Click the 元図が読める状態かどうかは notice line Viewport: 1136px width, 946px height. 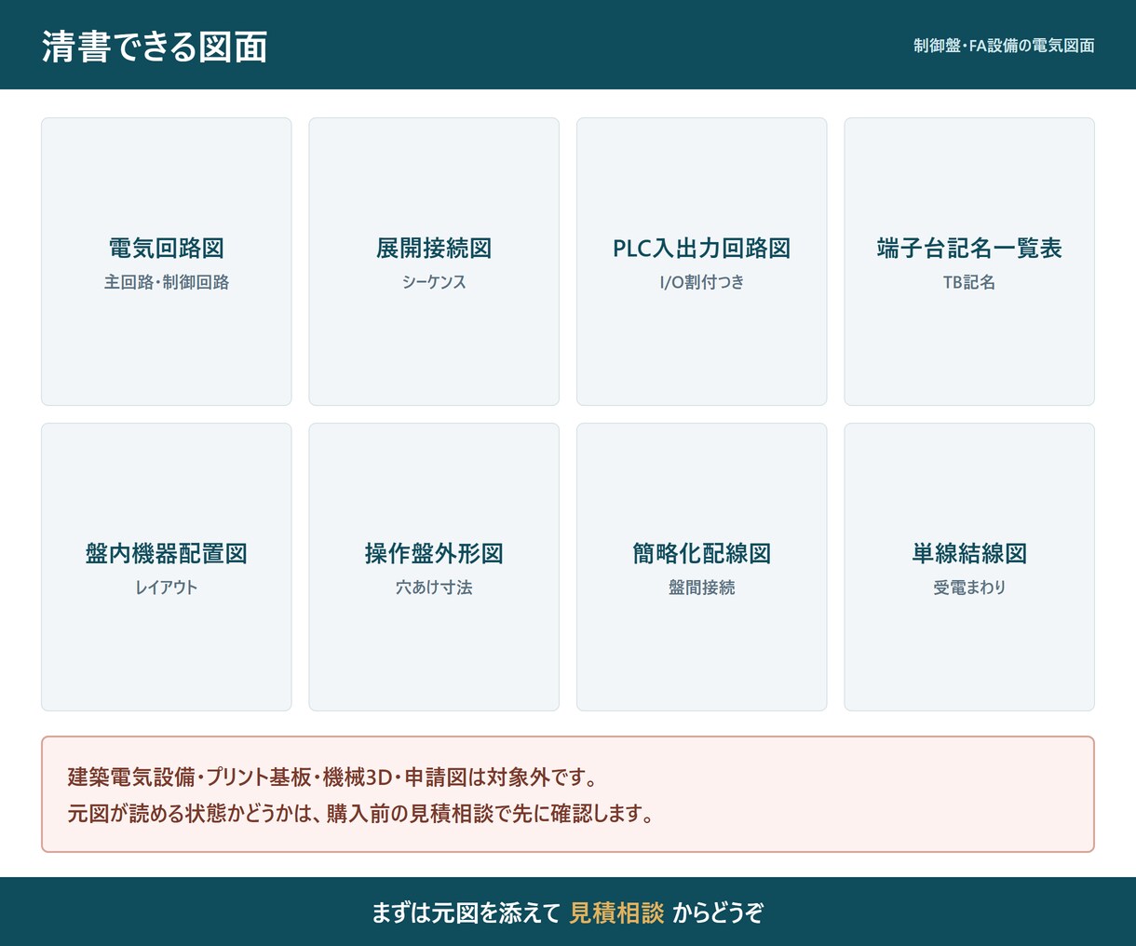tap(361, 814)
